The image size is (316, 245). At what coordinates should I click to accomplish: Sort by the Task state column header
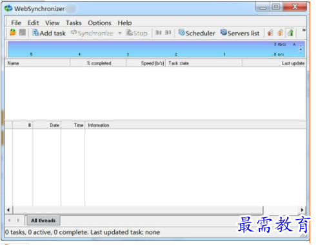[204, 63]
